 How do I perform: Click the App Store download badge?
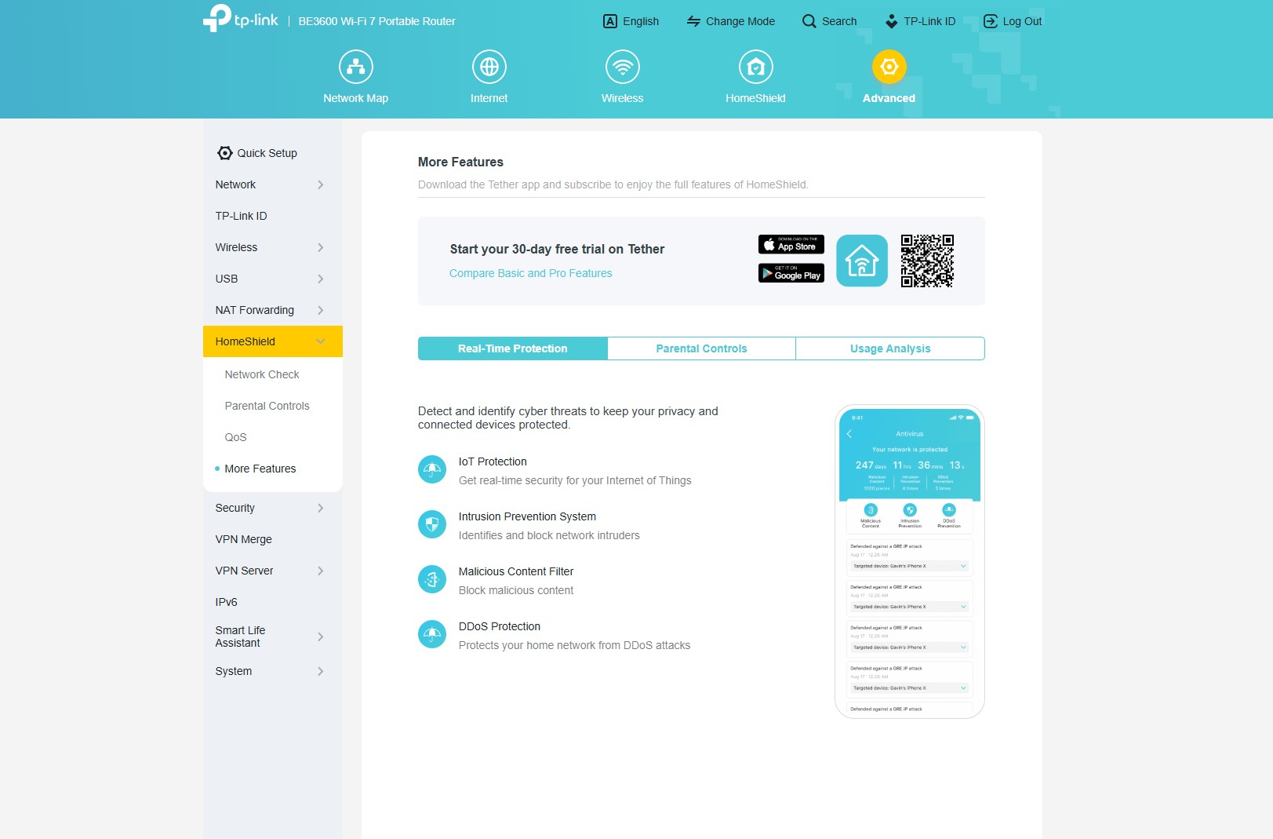(791, 244)
